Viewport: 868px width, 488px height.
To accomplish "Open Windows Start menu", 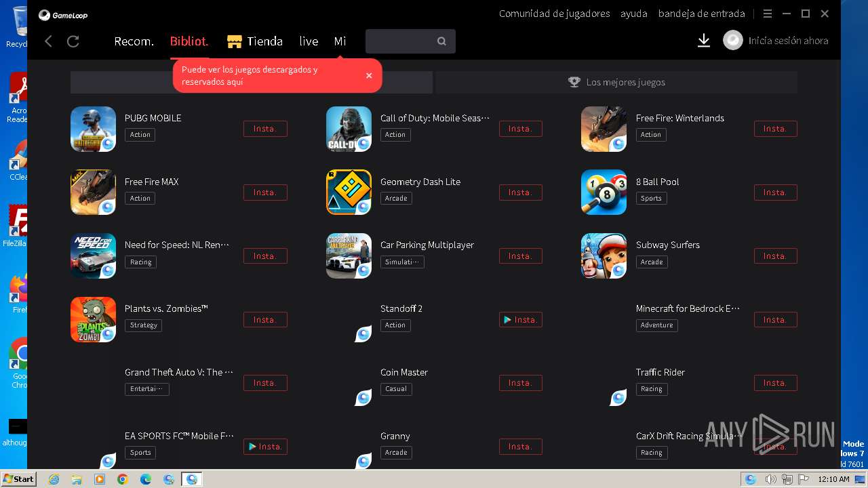I will pos(18,479).
